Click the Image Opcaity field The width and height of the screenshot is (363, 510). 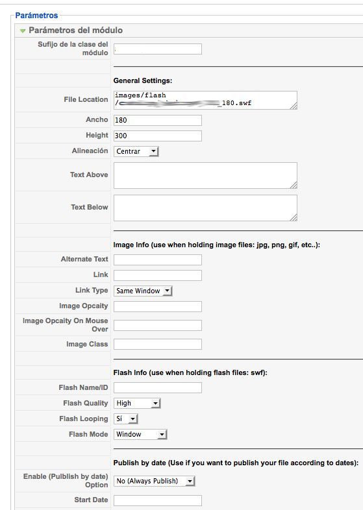158,306
